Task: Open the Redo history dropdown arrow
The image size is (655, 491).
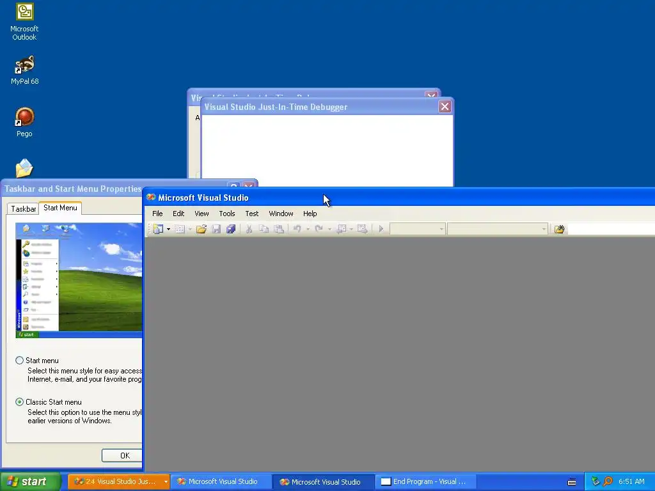Action: coord(329,229)
